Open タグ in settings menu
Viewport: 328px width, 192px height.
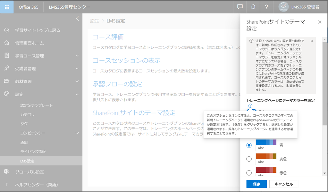pyautogui.click(x=24, y=124)
